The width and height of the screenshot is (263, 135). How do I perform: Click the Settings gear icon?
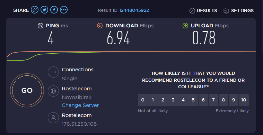coord(226,10)
